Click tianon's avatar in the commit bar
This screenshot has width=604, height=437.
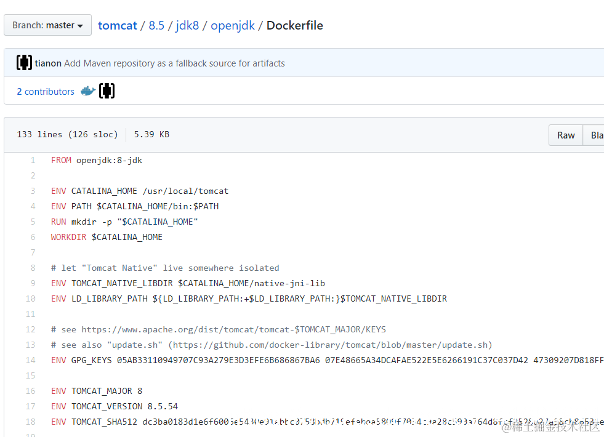[24, 63]
